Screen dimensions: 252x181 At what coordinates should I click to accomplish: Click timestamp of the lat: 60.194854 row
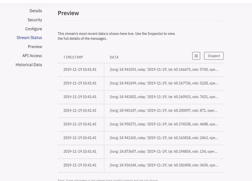80,151
